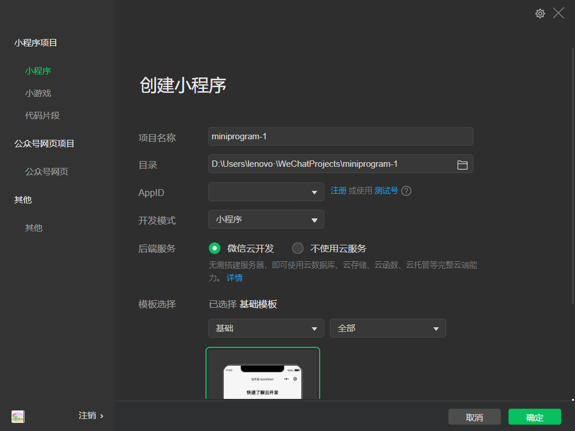Click the vertical scrollbar on the right
575x431 pixels.
(573, 176)
